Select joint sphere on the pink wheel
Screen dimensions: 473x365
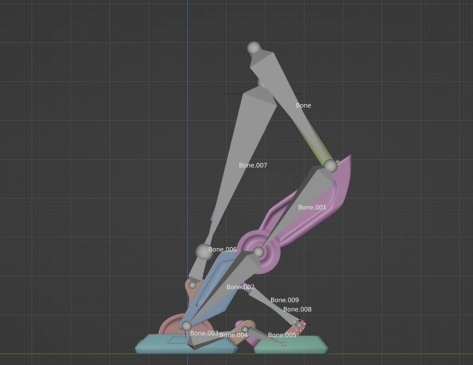186,326
